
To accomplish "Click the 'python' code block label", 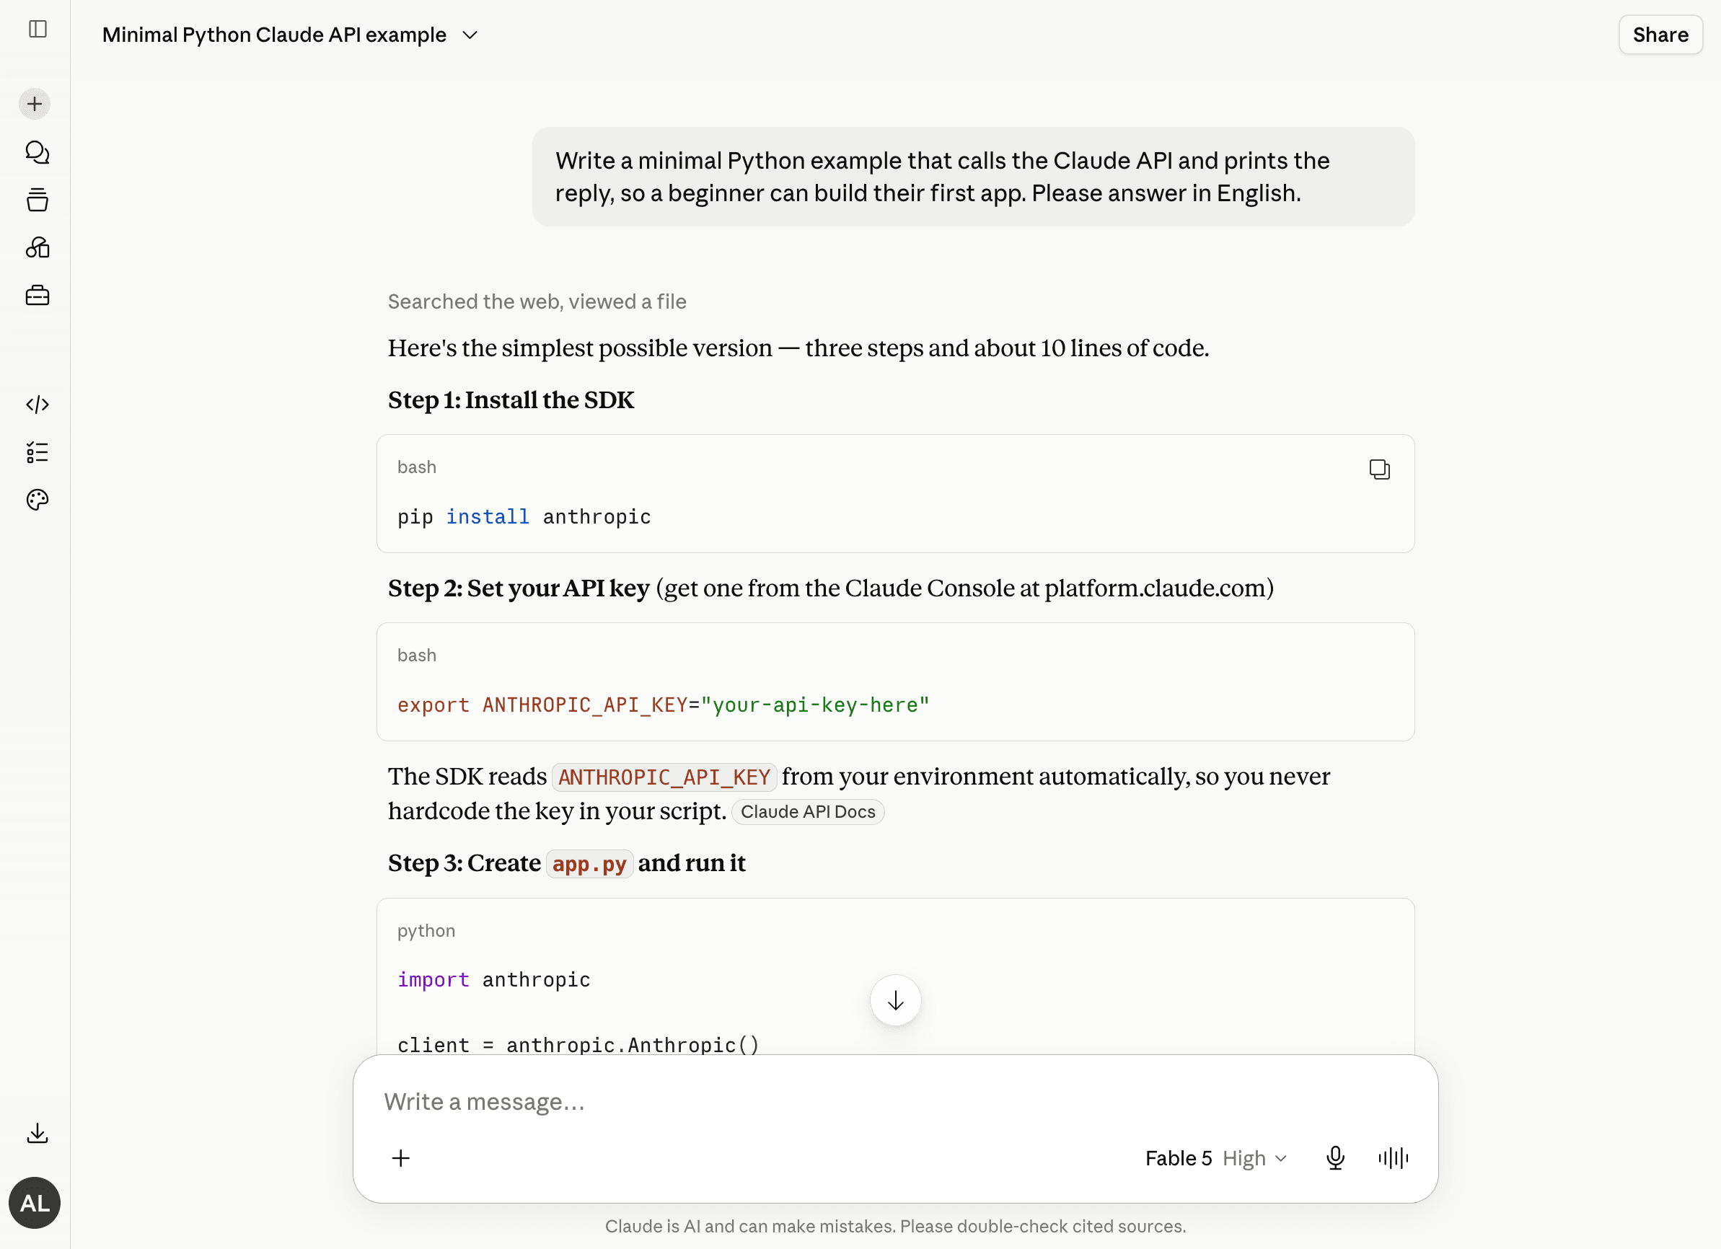I will point(426,930).
